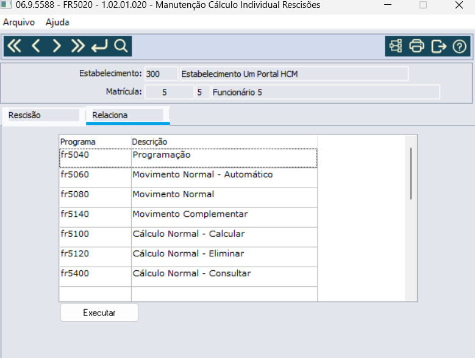The height and width of the screenshot is (358, 475).
Task: Click the Descrição column header
Action: 224,142
